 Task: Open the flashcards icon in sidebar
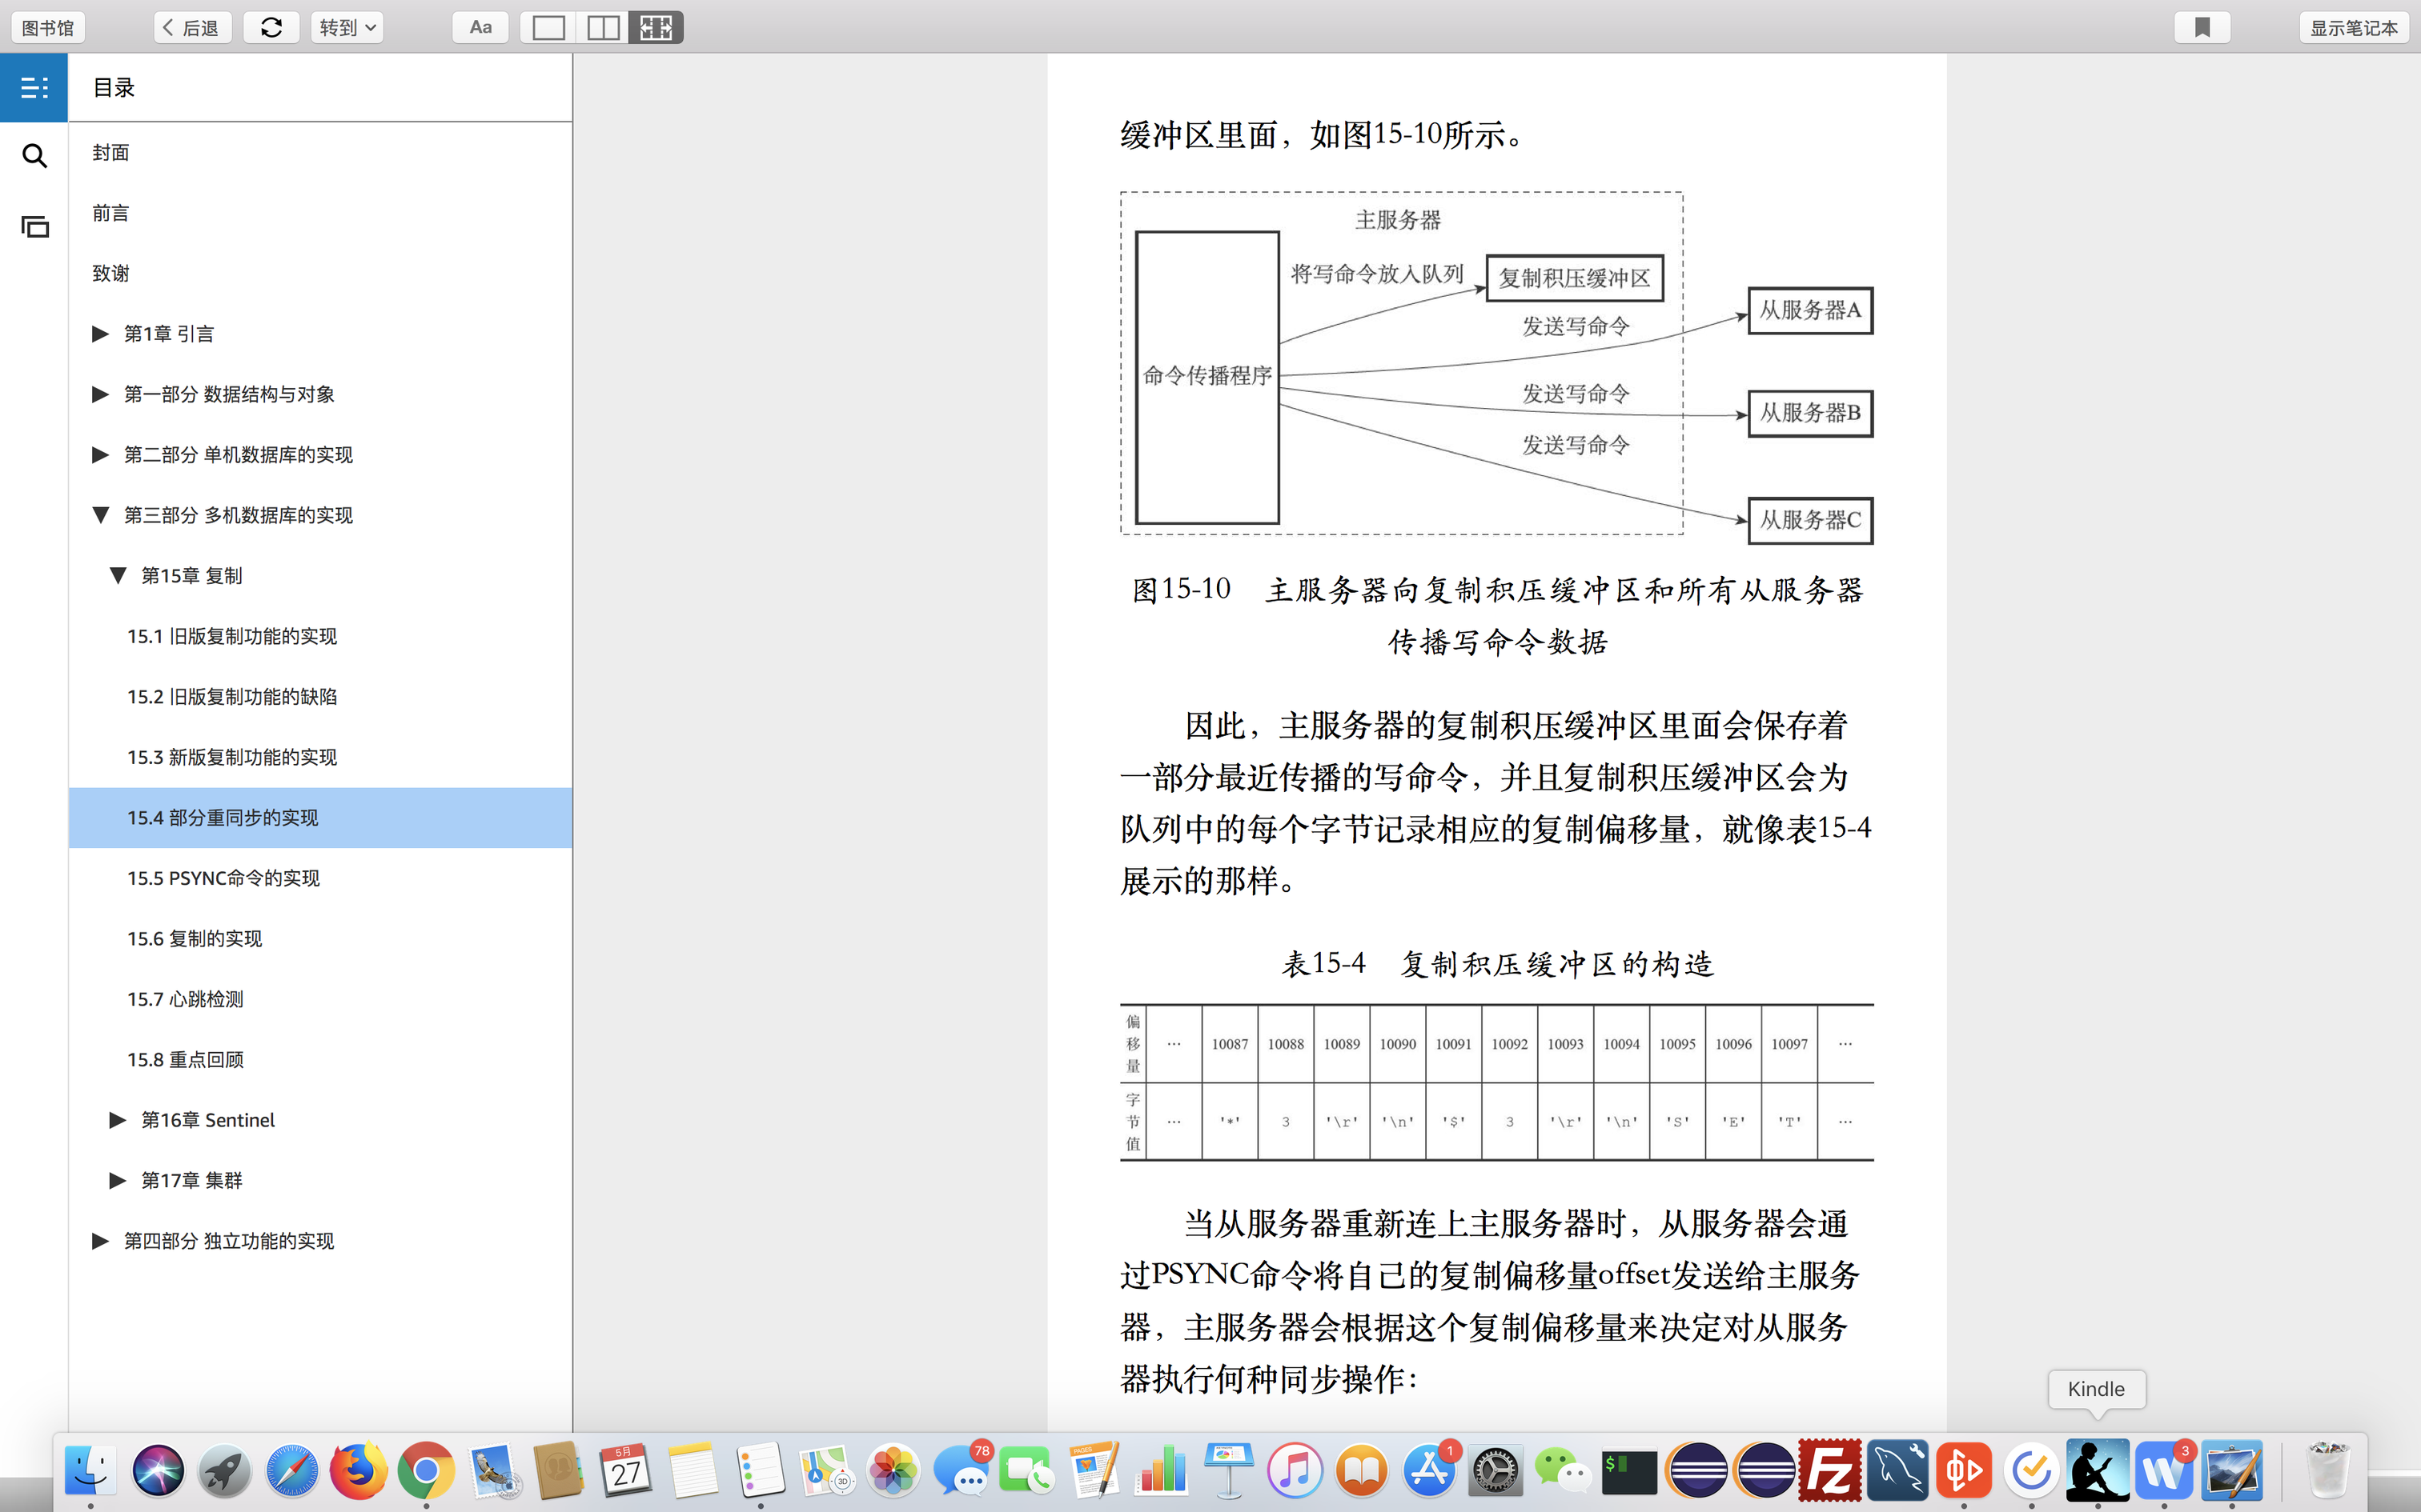pyautogui.click(x=34, y=227)
